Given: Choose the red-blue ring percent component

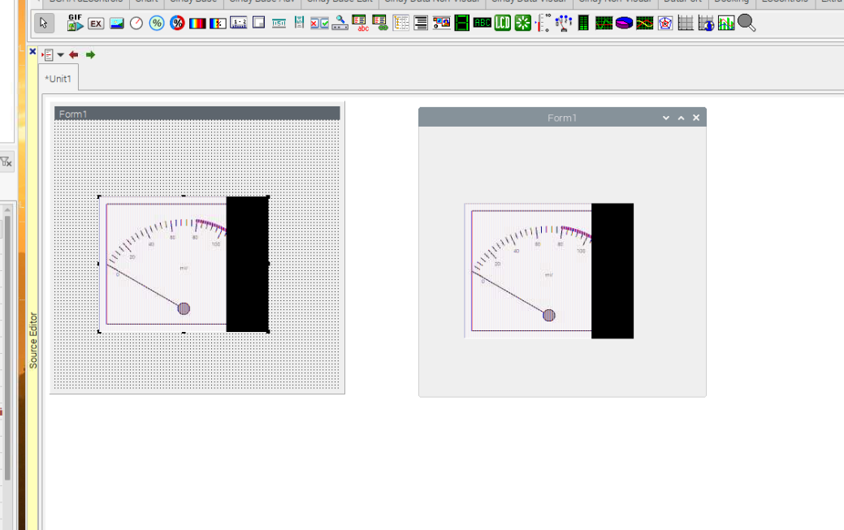Looking at the screenshot, I should [177, 24].
